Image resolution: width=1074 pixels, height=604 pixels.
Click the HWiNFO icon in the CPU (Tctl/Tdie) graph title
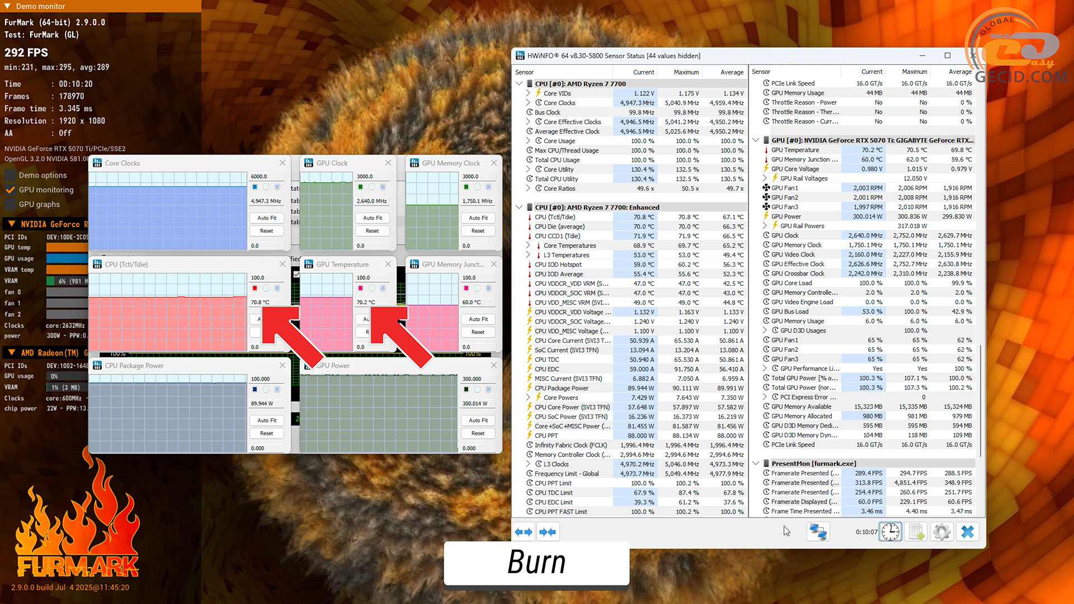[x=97, y=264]
